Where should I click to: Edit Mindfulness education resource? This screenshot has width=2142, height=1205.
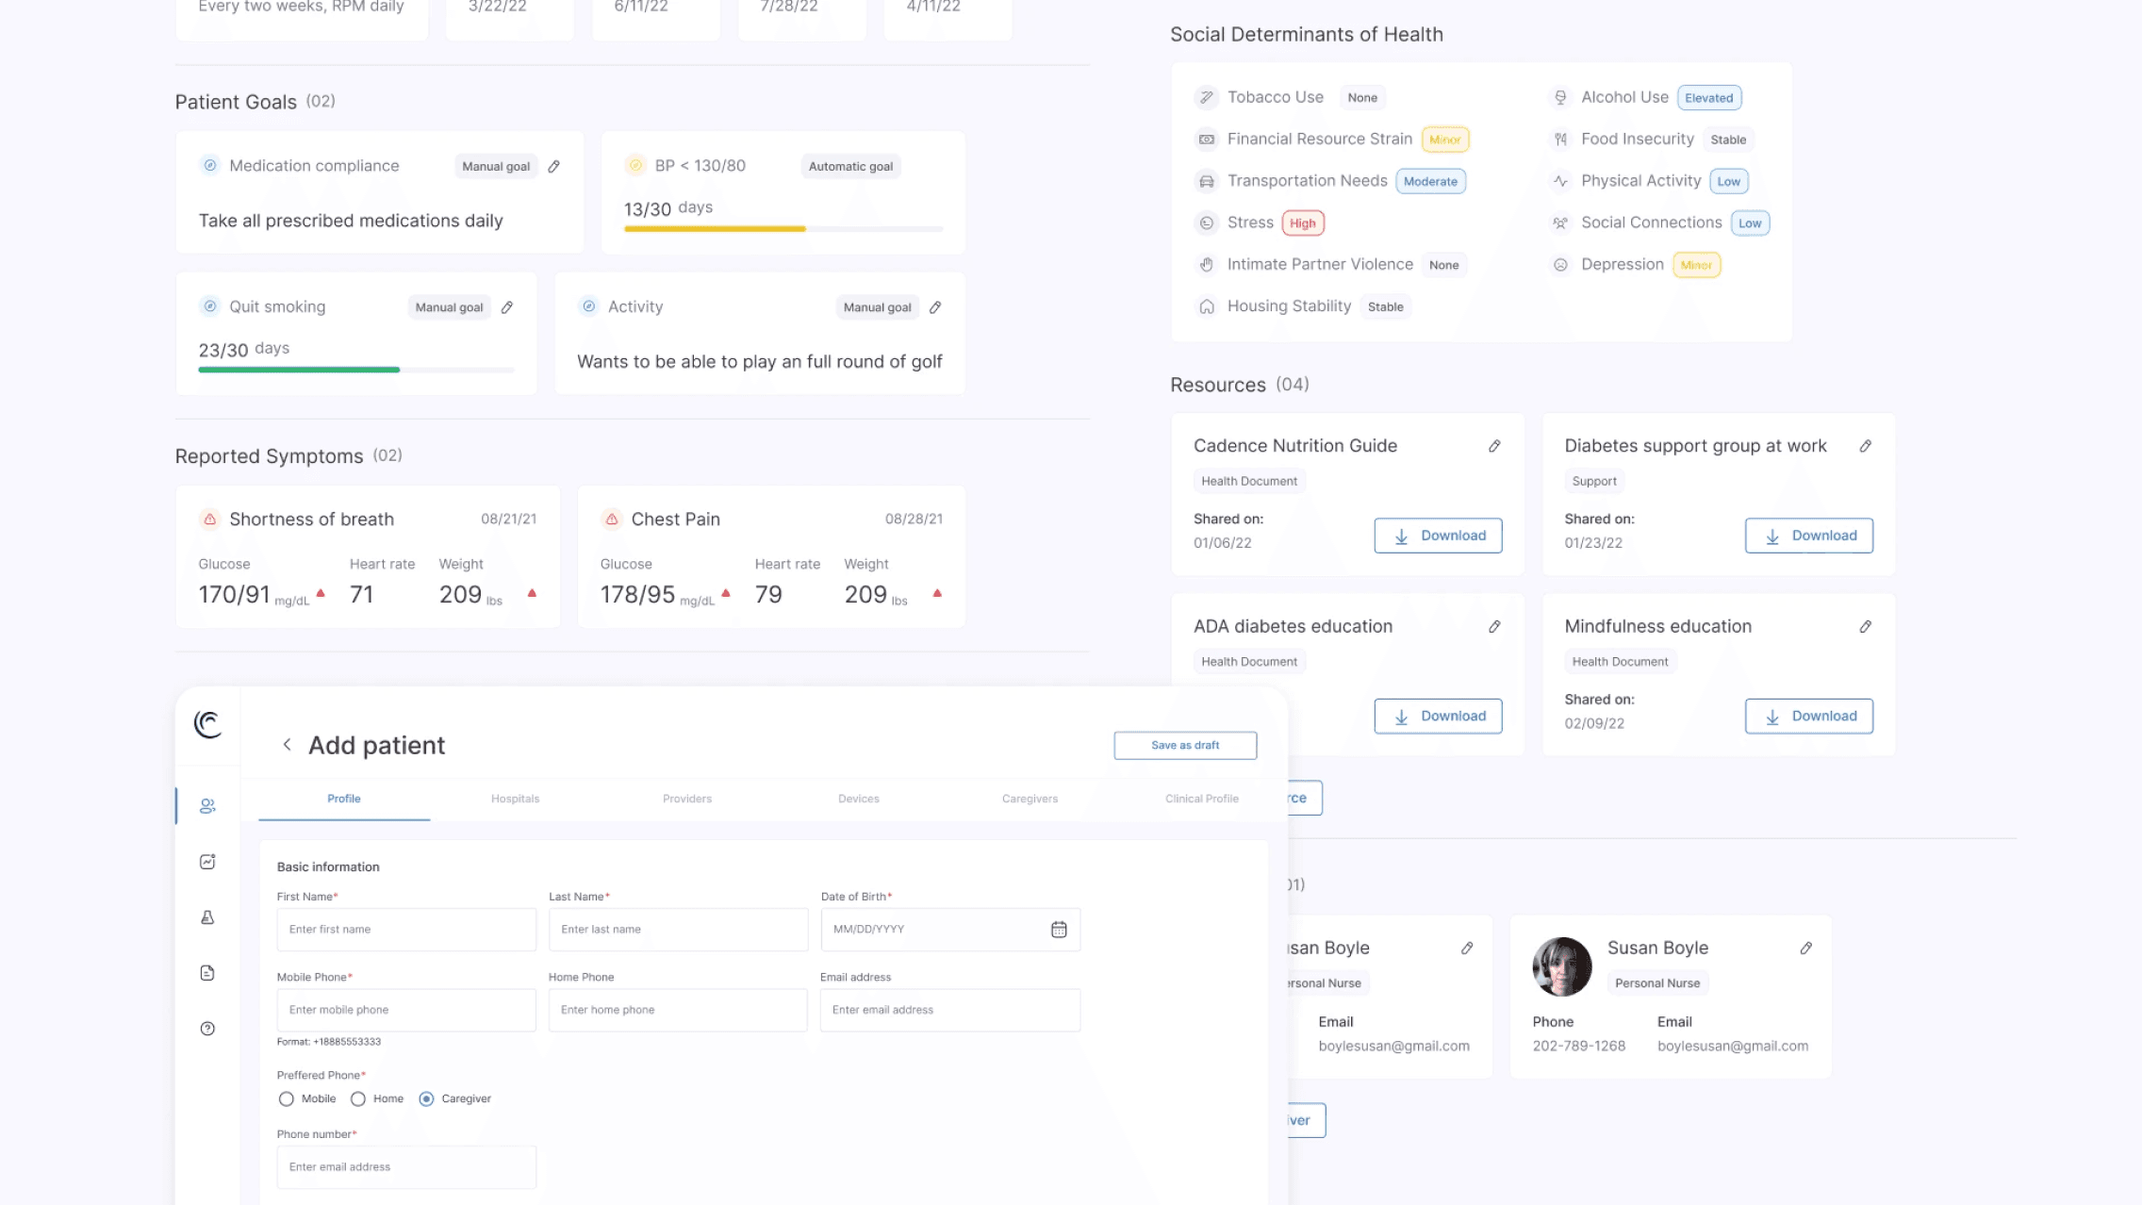tap(1865, 627)
